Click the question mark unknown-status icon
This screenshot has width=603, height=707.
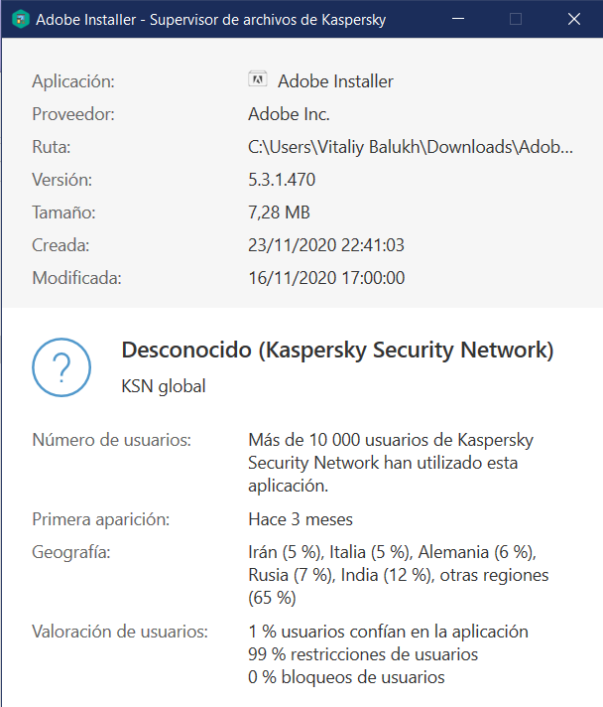[61, 366]
